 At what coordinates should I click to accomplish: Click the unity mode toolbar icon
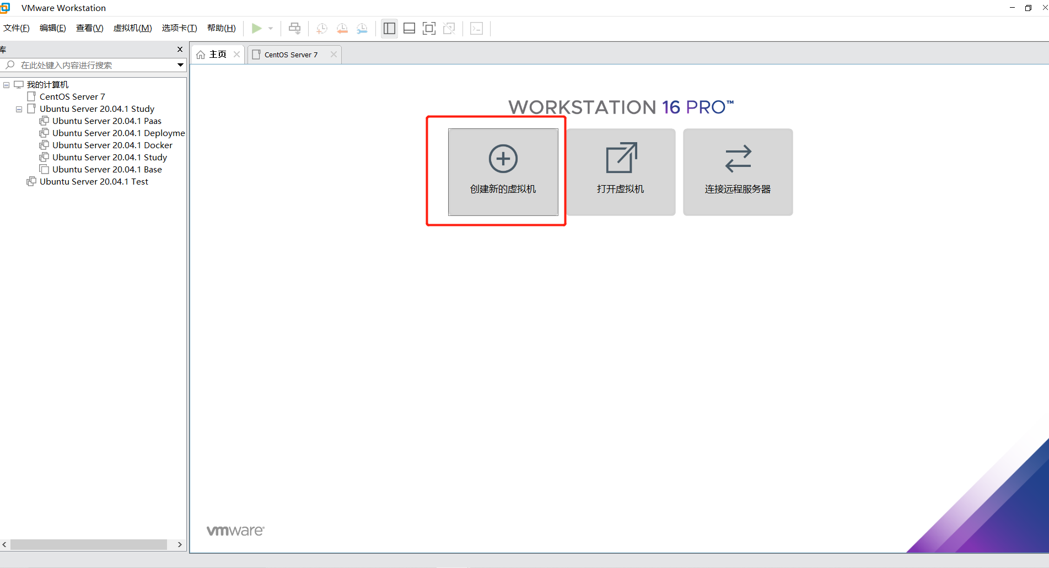coord(449,28)
